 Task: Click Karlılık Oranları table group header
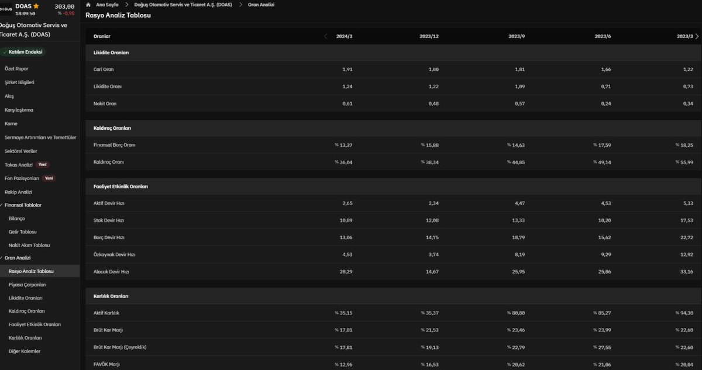click(x=111, y=296)
